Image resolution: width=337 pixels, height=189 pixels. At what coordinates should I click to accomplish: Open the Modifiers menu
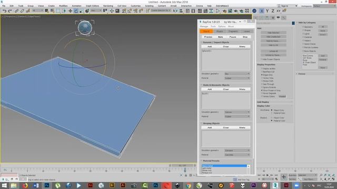pos(63,6)
